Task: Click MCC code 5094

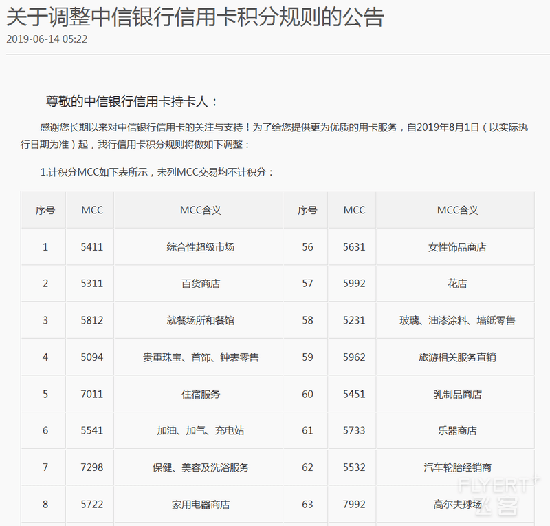Action: 92,357
